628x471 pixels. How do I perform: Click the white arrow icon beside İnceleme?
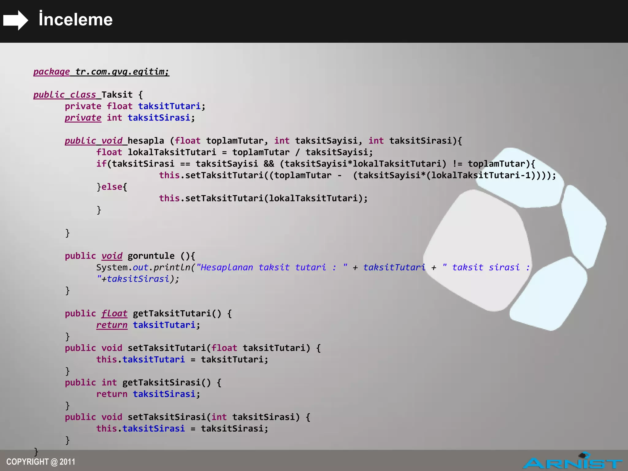(15, 20)
